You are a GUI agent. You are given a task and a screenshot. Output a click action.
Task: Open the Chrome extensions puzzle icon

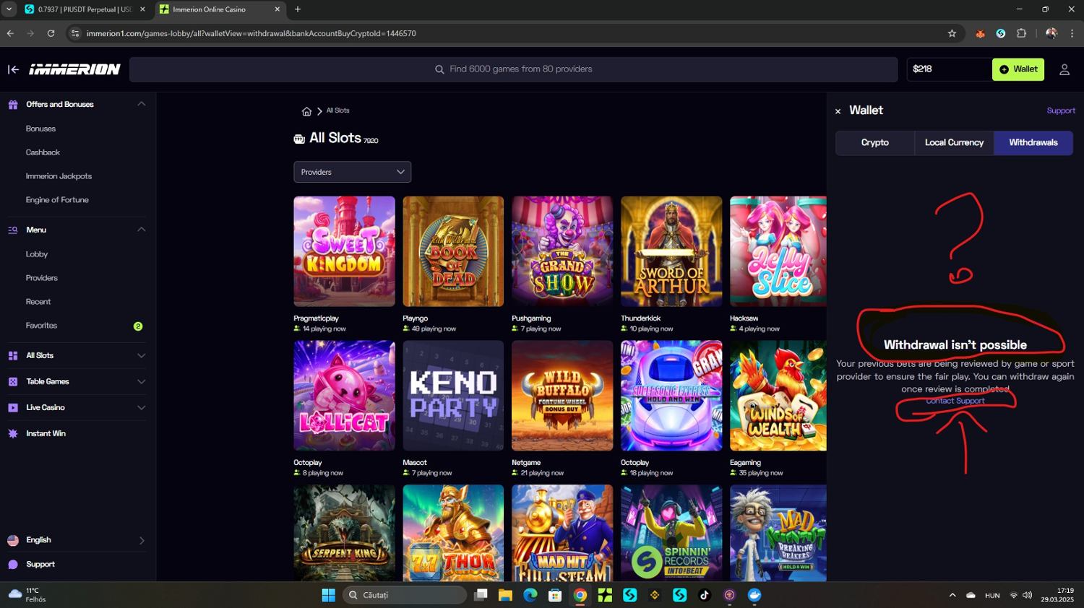pyautogui.click(x=1021, y=33)
